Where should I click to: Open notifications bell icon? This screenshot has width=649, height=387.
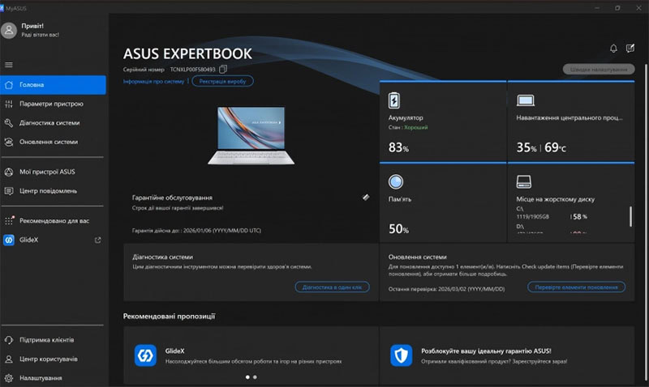[x=613, y=49]
